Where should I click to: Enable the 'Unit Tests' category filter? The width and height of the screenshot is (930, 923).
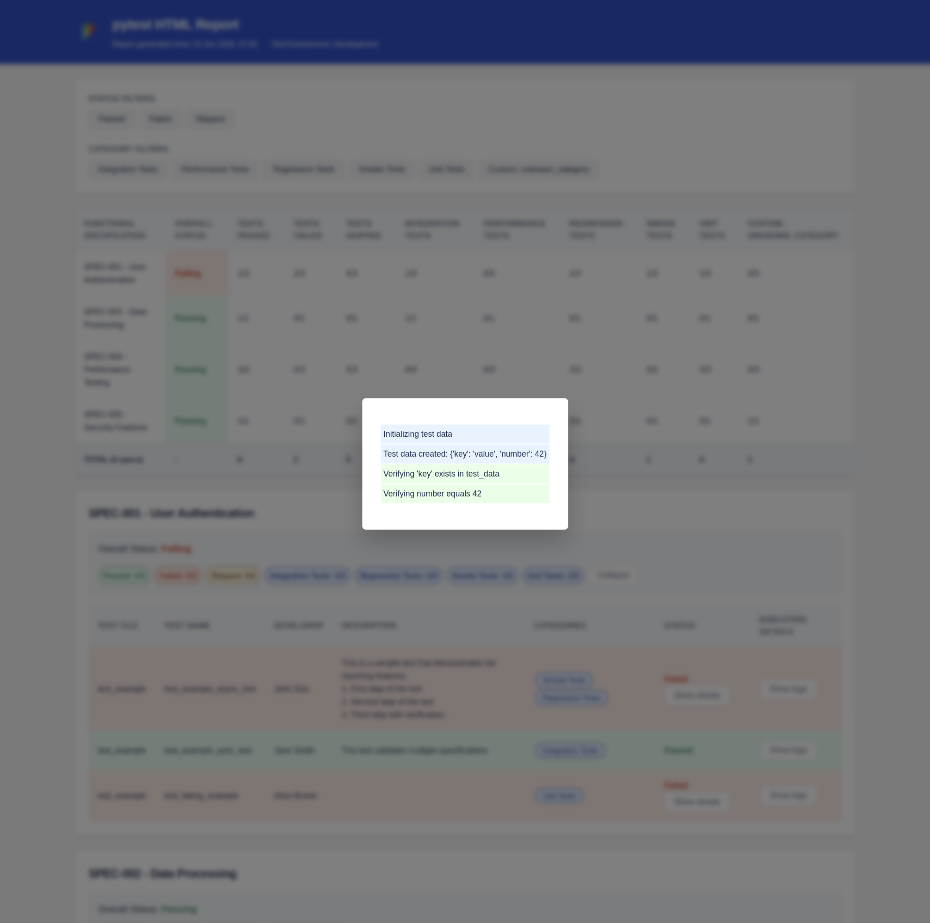pyautogui.click(x=446, y=169)
